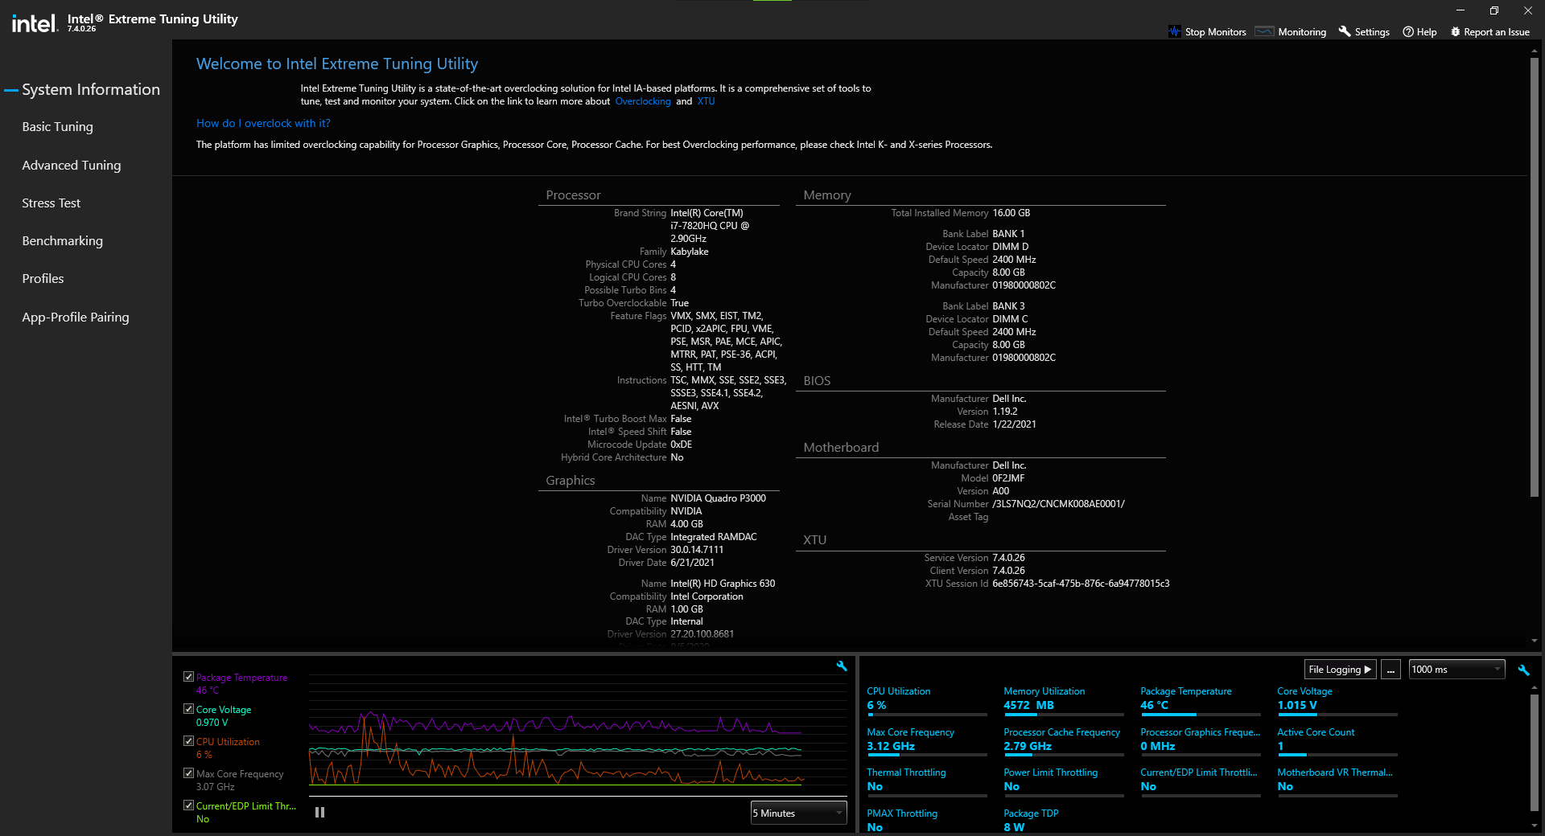The image size is (1545, 836).
Task: Uncheck the Package Temperature checkbox
Action: click(188, 677)
